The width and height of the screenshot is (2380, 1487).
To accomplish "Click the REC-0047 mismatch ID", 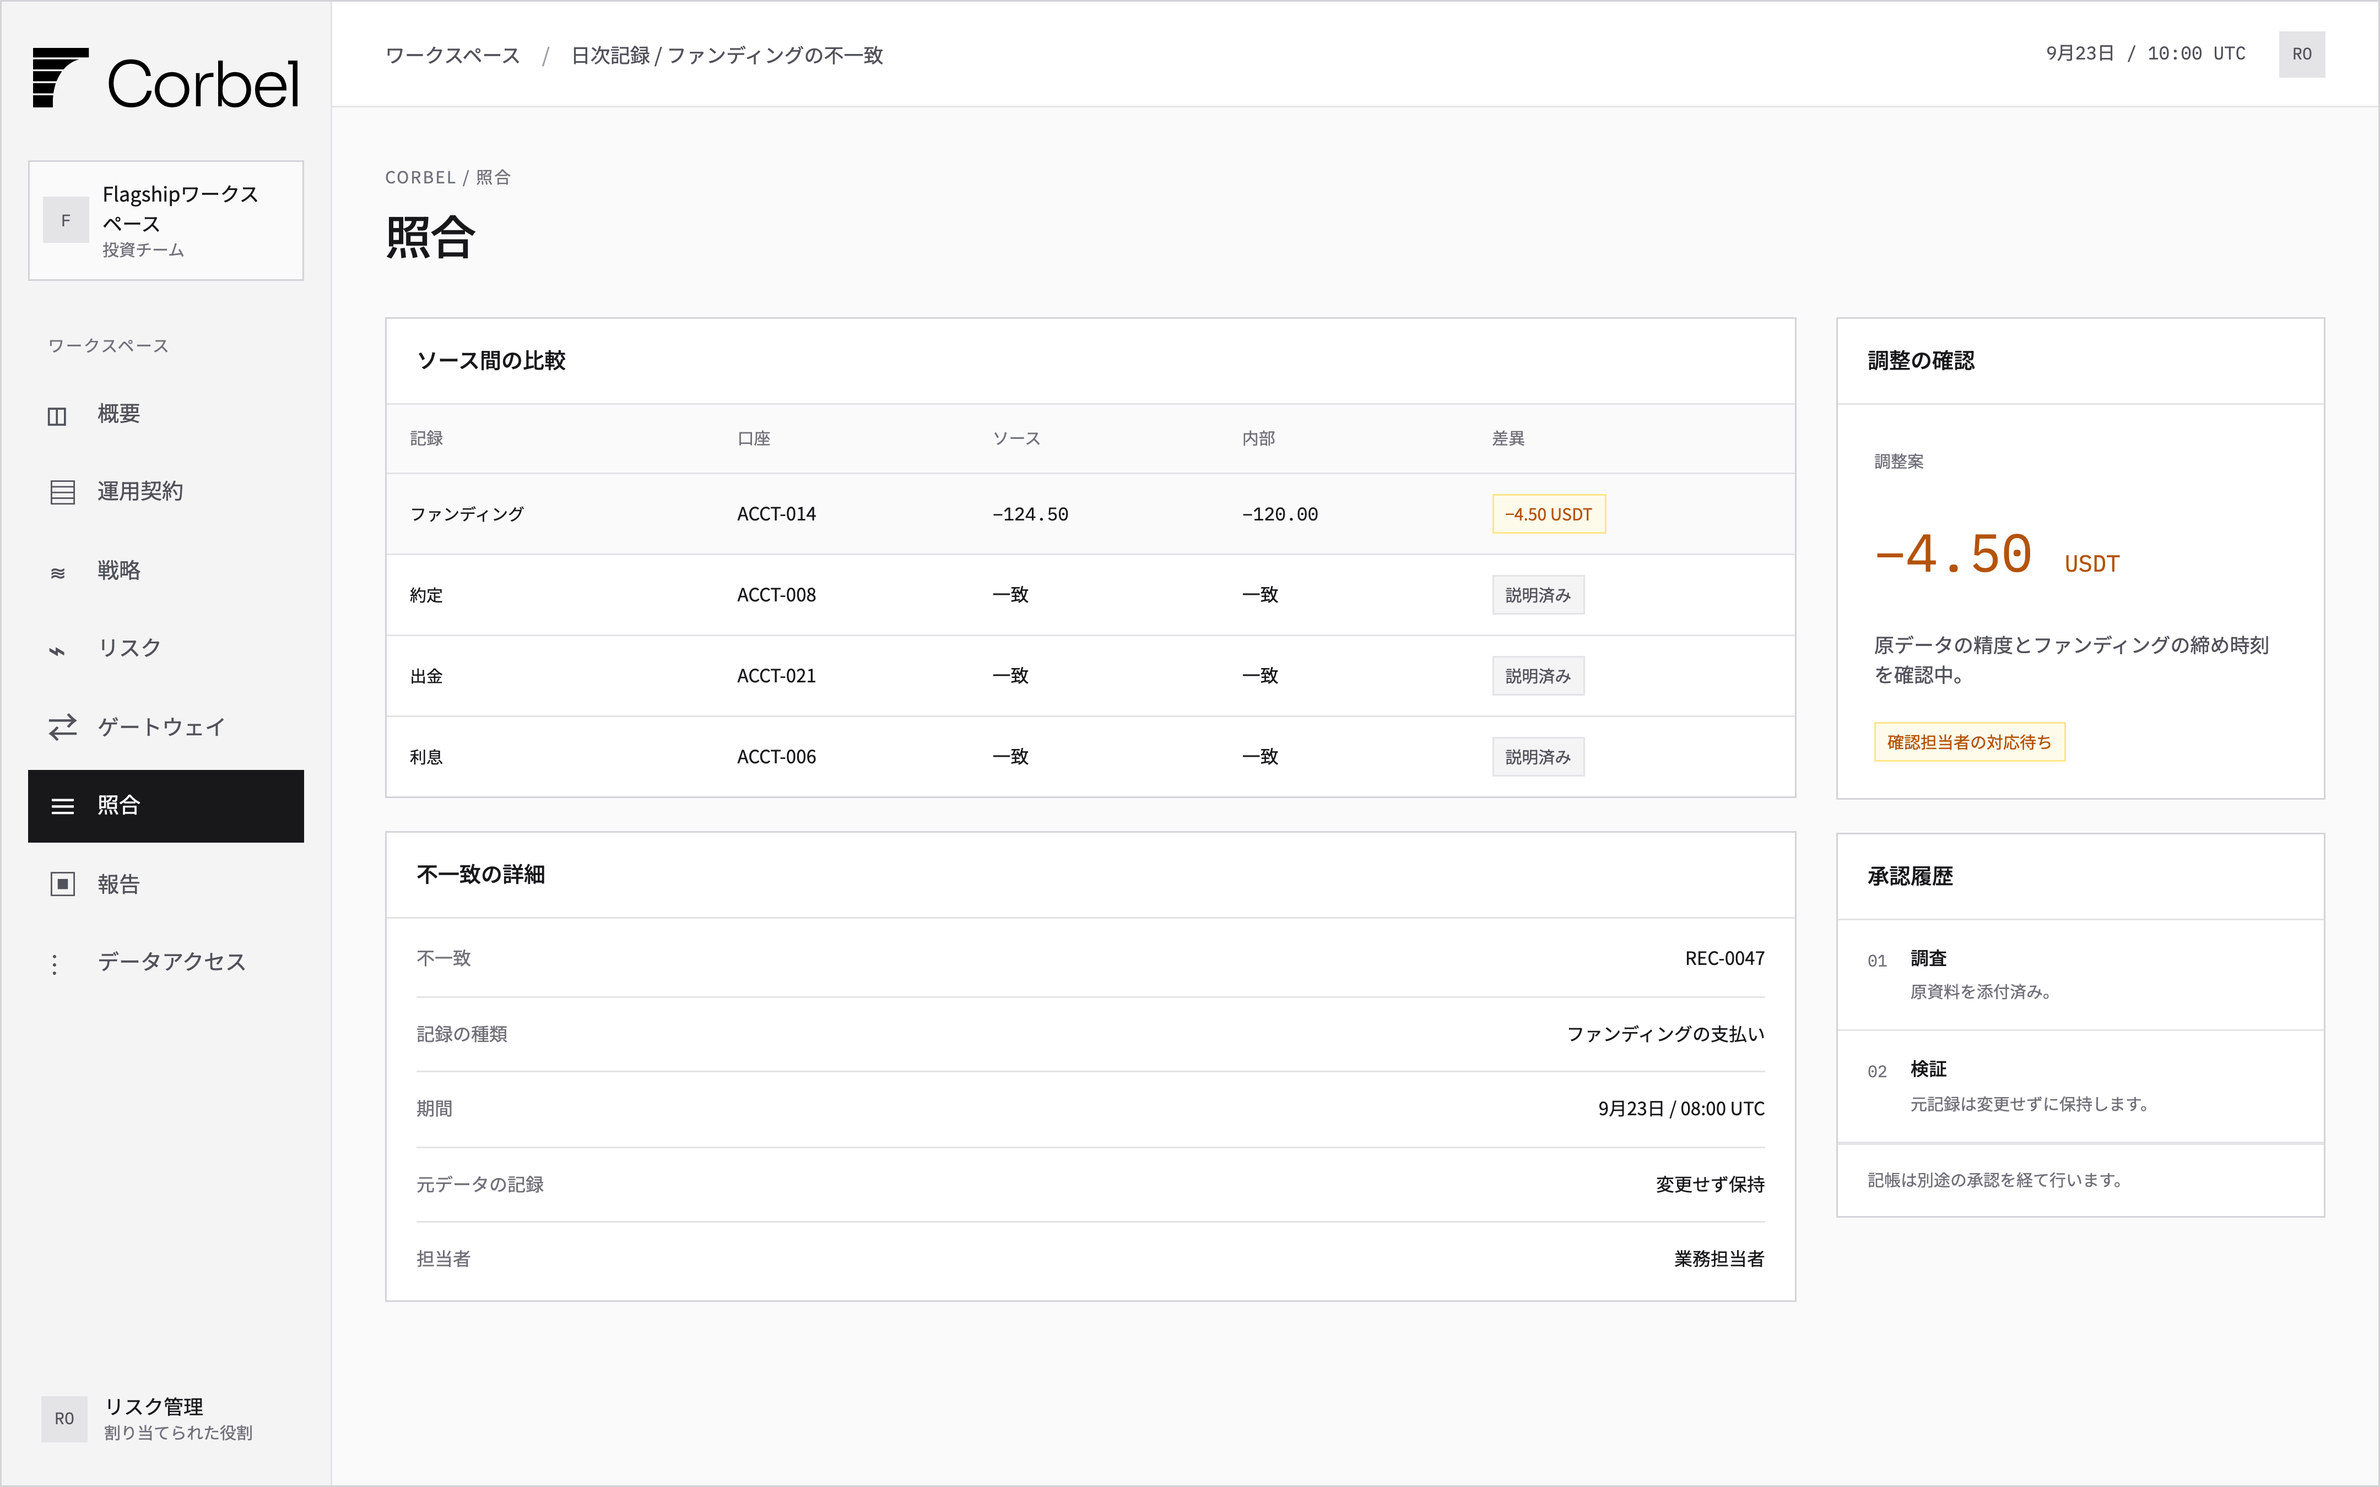I will [x=1724, y=958].
